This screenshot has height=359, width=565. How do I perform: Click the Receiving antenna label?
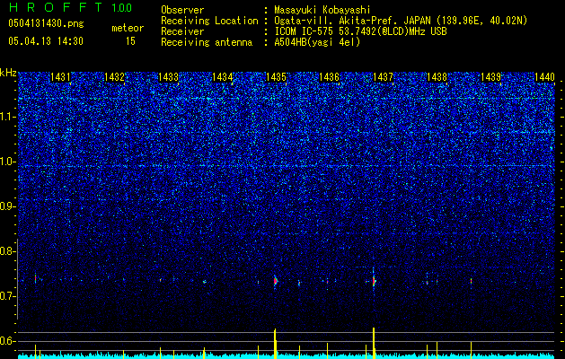click(207, 42)
